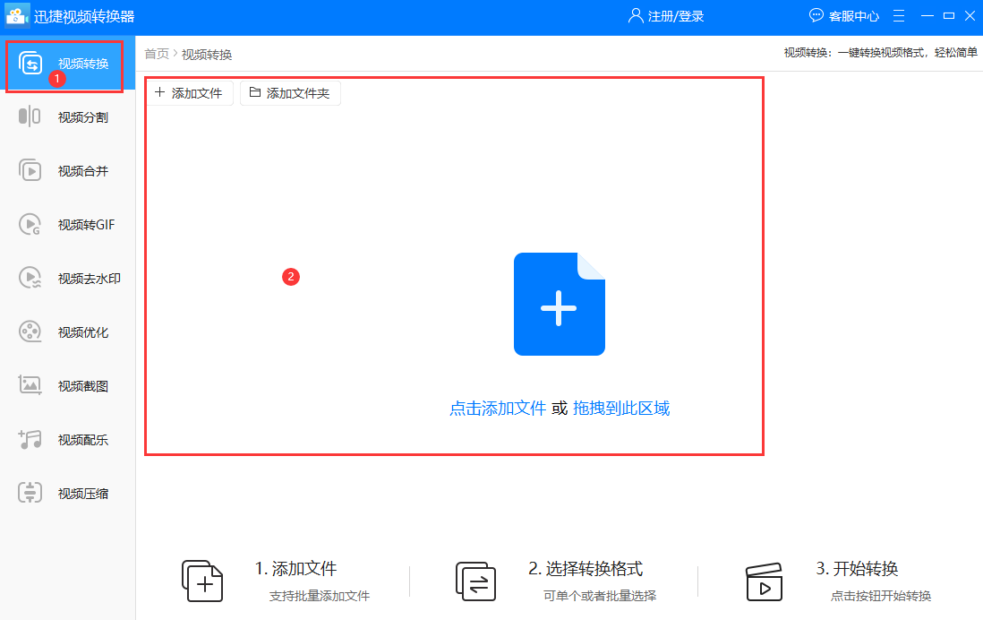
Task: Switch to 视频分割 in sidebar
Action: click(x=68, y=117)
